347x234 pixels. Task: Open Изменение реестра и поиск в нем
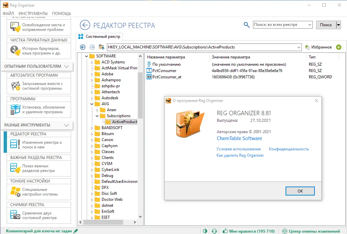39,145
